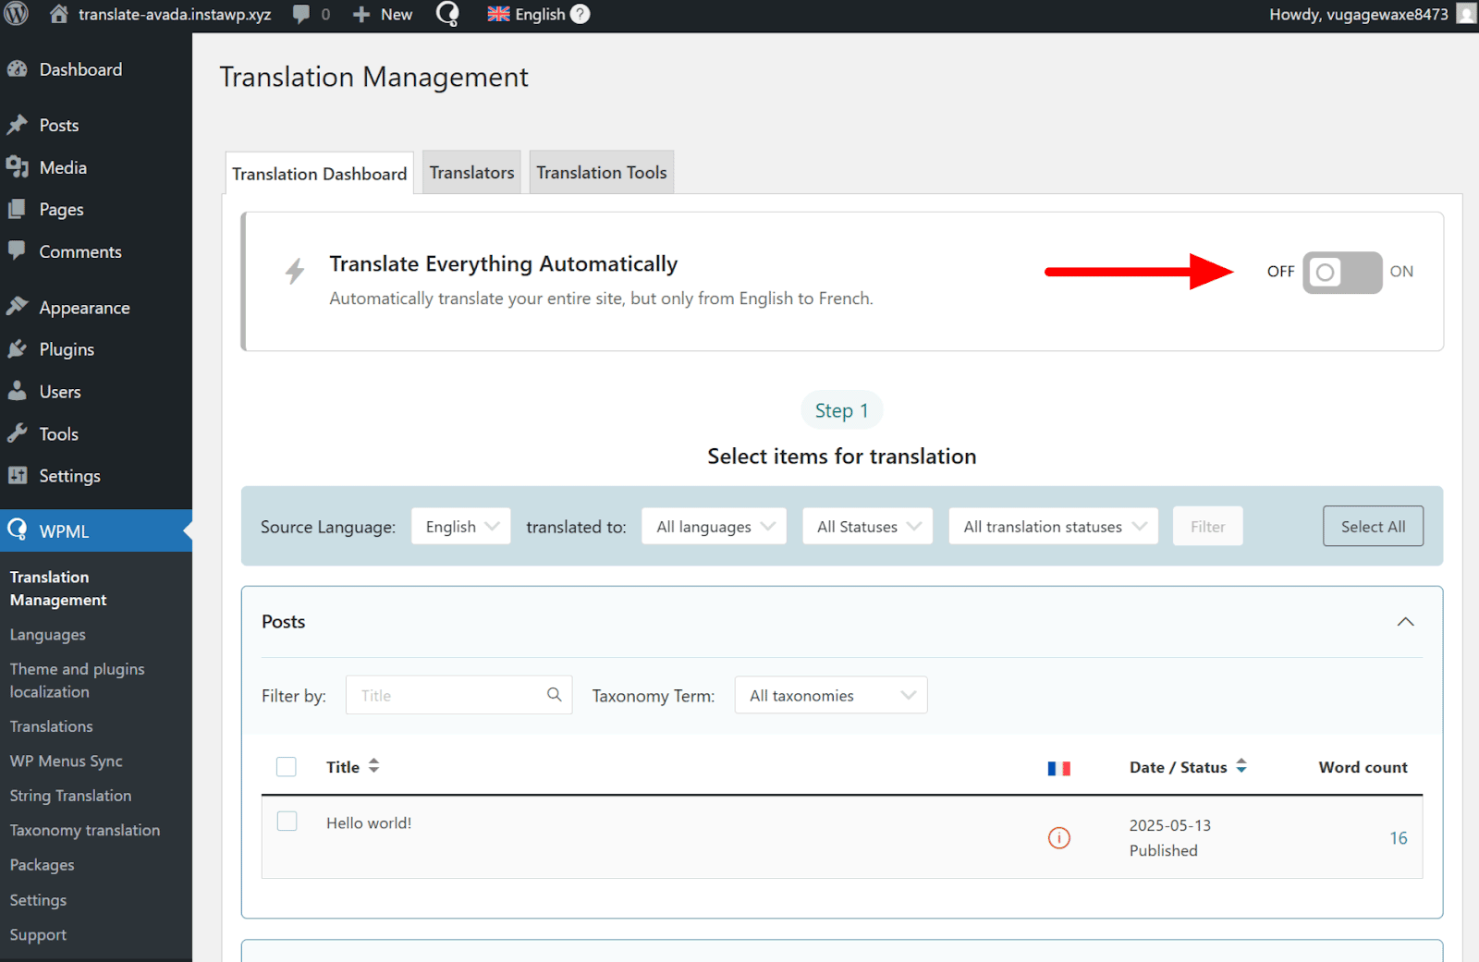
Task: Click the ON label of the toggle
Action: (x=1401, y=271)
